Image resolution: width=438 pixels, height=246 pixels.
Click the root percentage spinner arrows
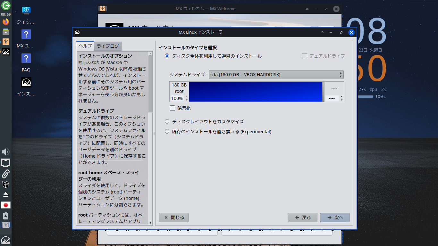click(x=187, y=98)
